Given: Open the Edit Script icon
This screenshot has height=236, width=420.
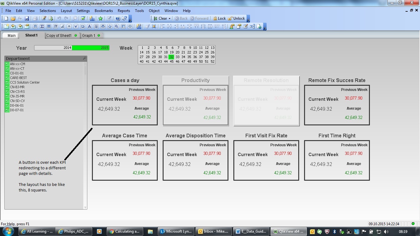Looking at the screenshot, I should 44,18.
